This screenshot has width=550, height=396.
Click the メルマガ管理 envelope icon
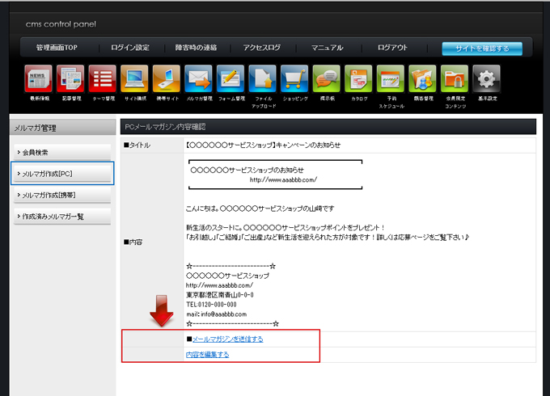198,79
